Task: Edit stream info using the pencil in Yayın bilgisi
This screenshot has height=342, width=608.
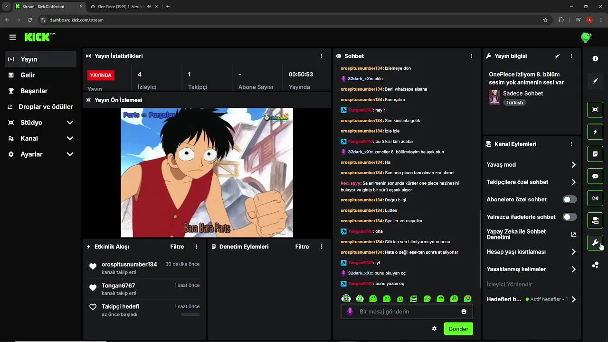Action: (x=557, y=56)
